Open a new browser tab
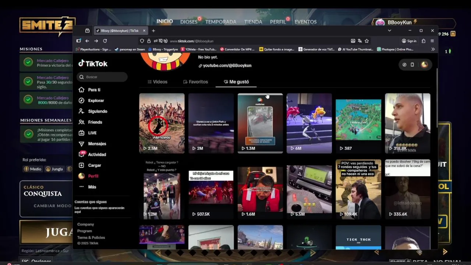 tap(153, 31)
